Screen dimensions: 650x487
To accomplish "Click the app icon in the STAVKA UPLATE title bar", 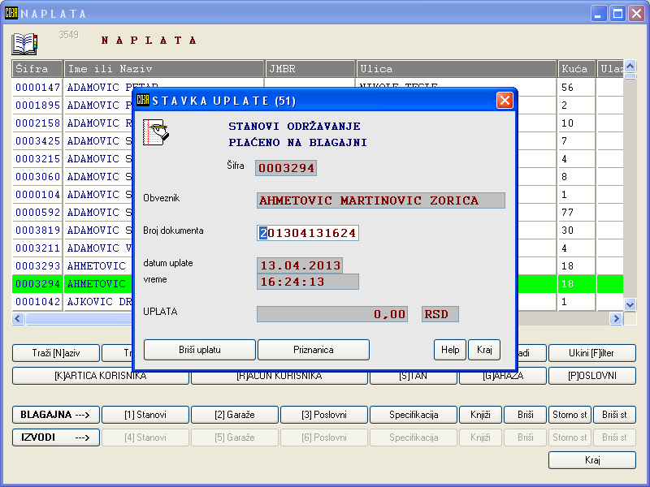I will (143, 100).
